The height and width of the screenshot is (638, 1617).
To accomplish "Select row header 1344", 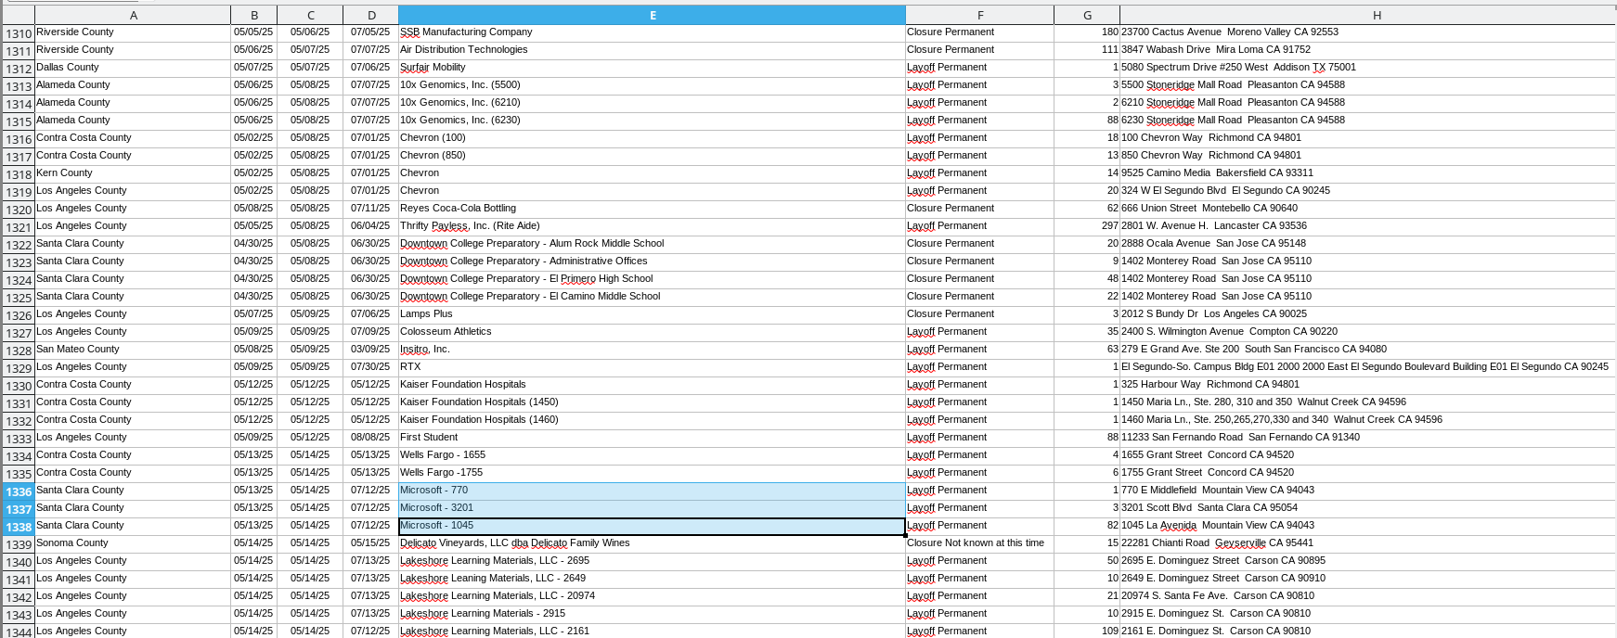I will coord(18,632).
